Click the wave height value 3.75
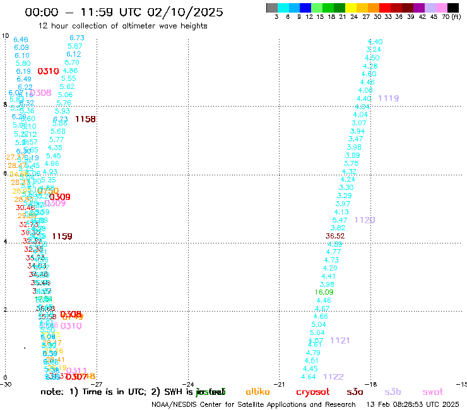This screenshot has height=410, width=467. 351,163
